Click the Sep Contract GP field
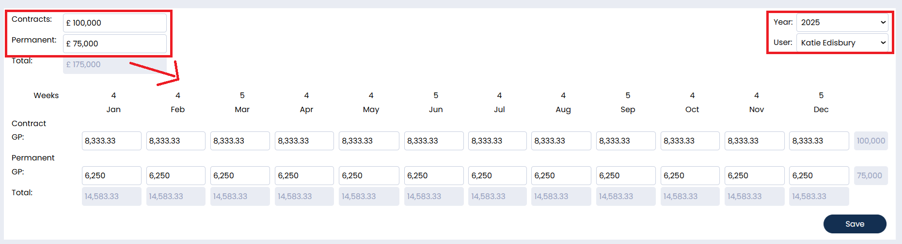 tap(626, 141)
